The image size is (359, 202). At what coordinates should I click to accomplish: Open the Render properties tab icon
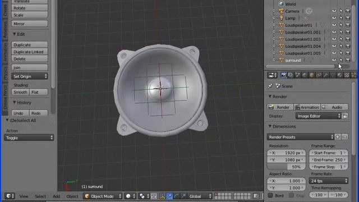coord(284,75)
